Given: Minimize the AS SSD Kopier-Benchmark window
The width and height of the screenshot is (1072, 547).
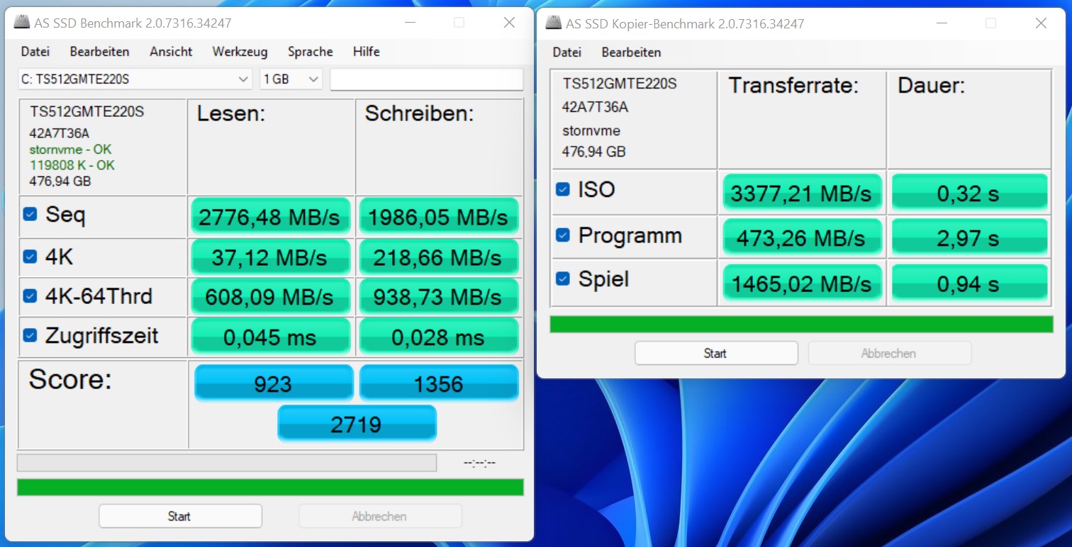Looking at the screenshot, I should click(942, 23).
